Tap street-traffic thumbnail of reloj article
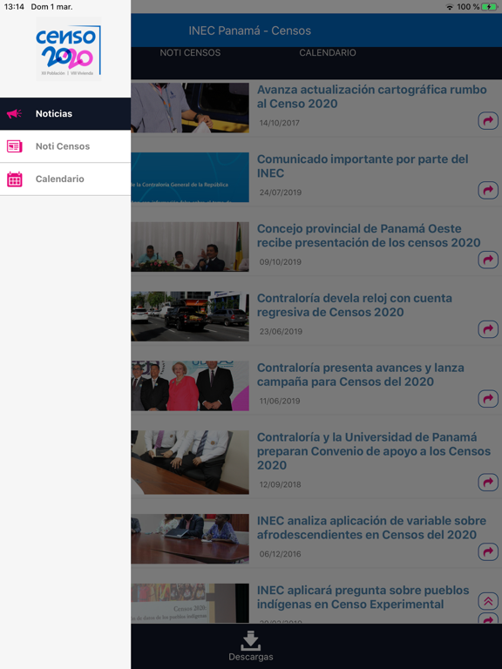 [x=190, y=316]
